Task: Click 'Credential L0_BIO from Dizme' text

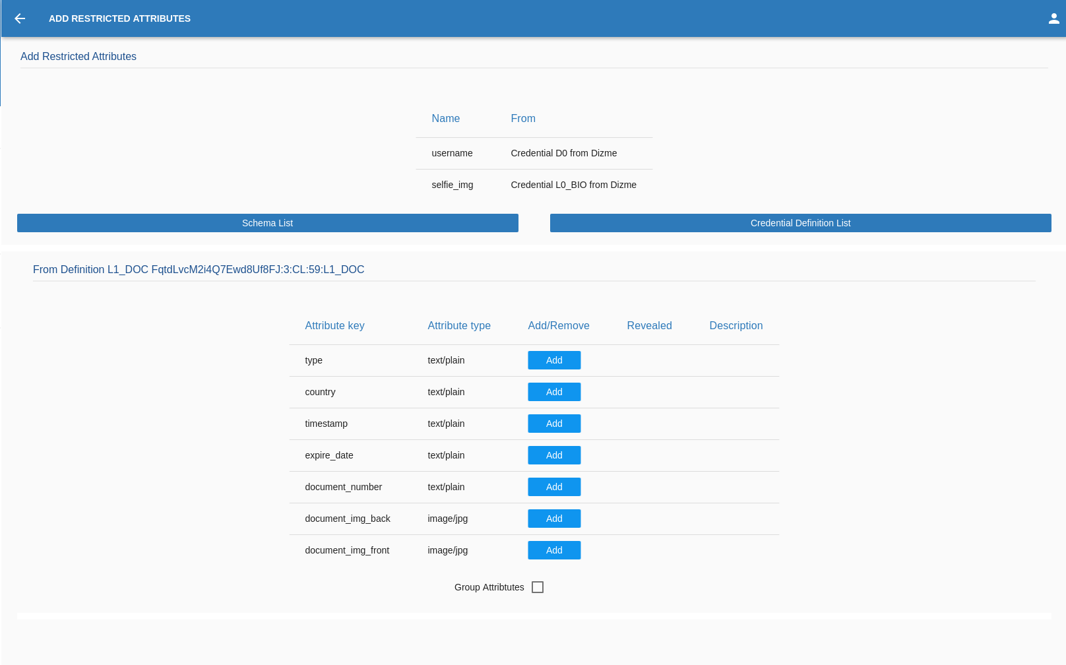Action: click(574, 185)
